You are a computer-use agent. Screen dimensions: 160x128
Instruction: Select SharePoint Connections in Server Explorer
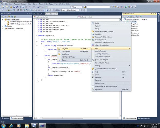[x=15, y=28]
